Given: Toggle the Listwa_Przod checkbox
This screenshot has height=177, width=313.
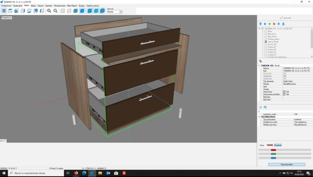Looking at the screenshot, I should point(265,41).
